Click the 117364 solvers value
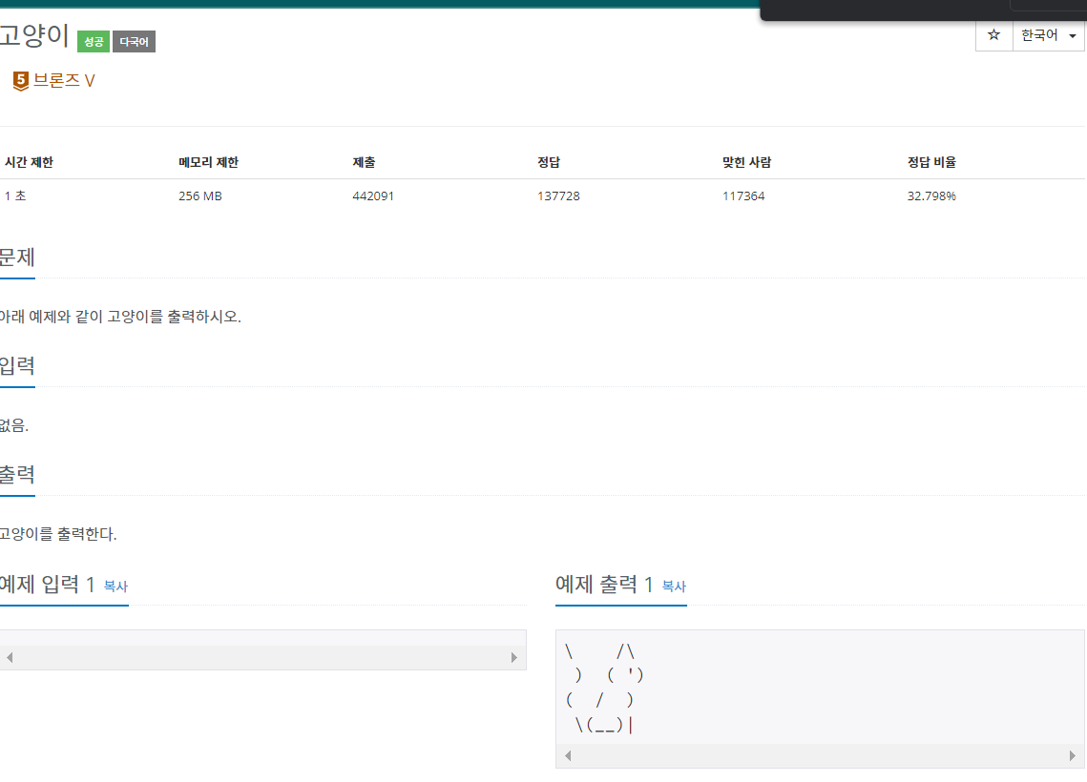This screenshot has height=782, width=1087. tap(743, 196)
